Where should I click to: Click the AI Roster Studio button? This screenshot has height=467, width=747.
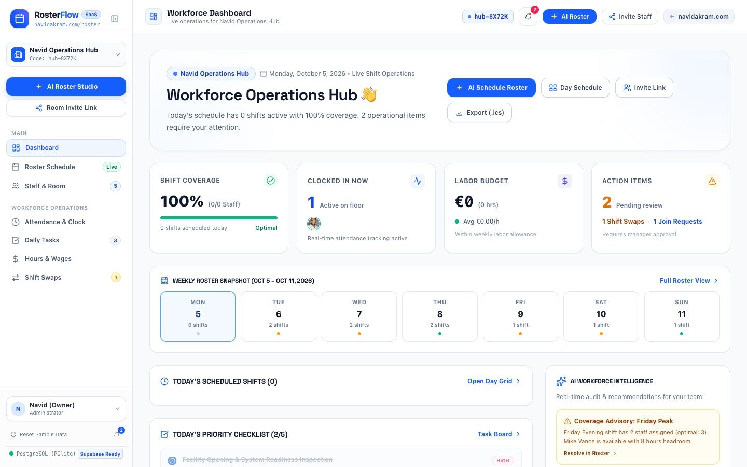click(66, 87)
